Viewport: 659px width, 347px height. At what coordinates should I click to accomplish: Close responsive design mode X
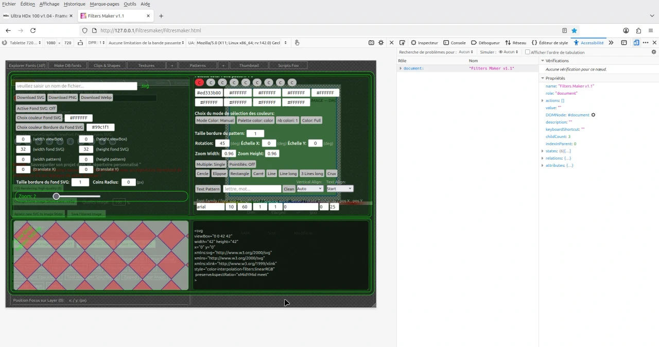pyautogui.click(x=391, y=43)
